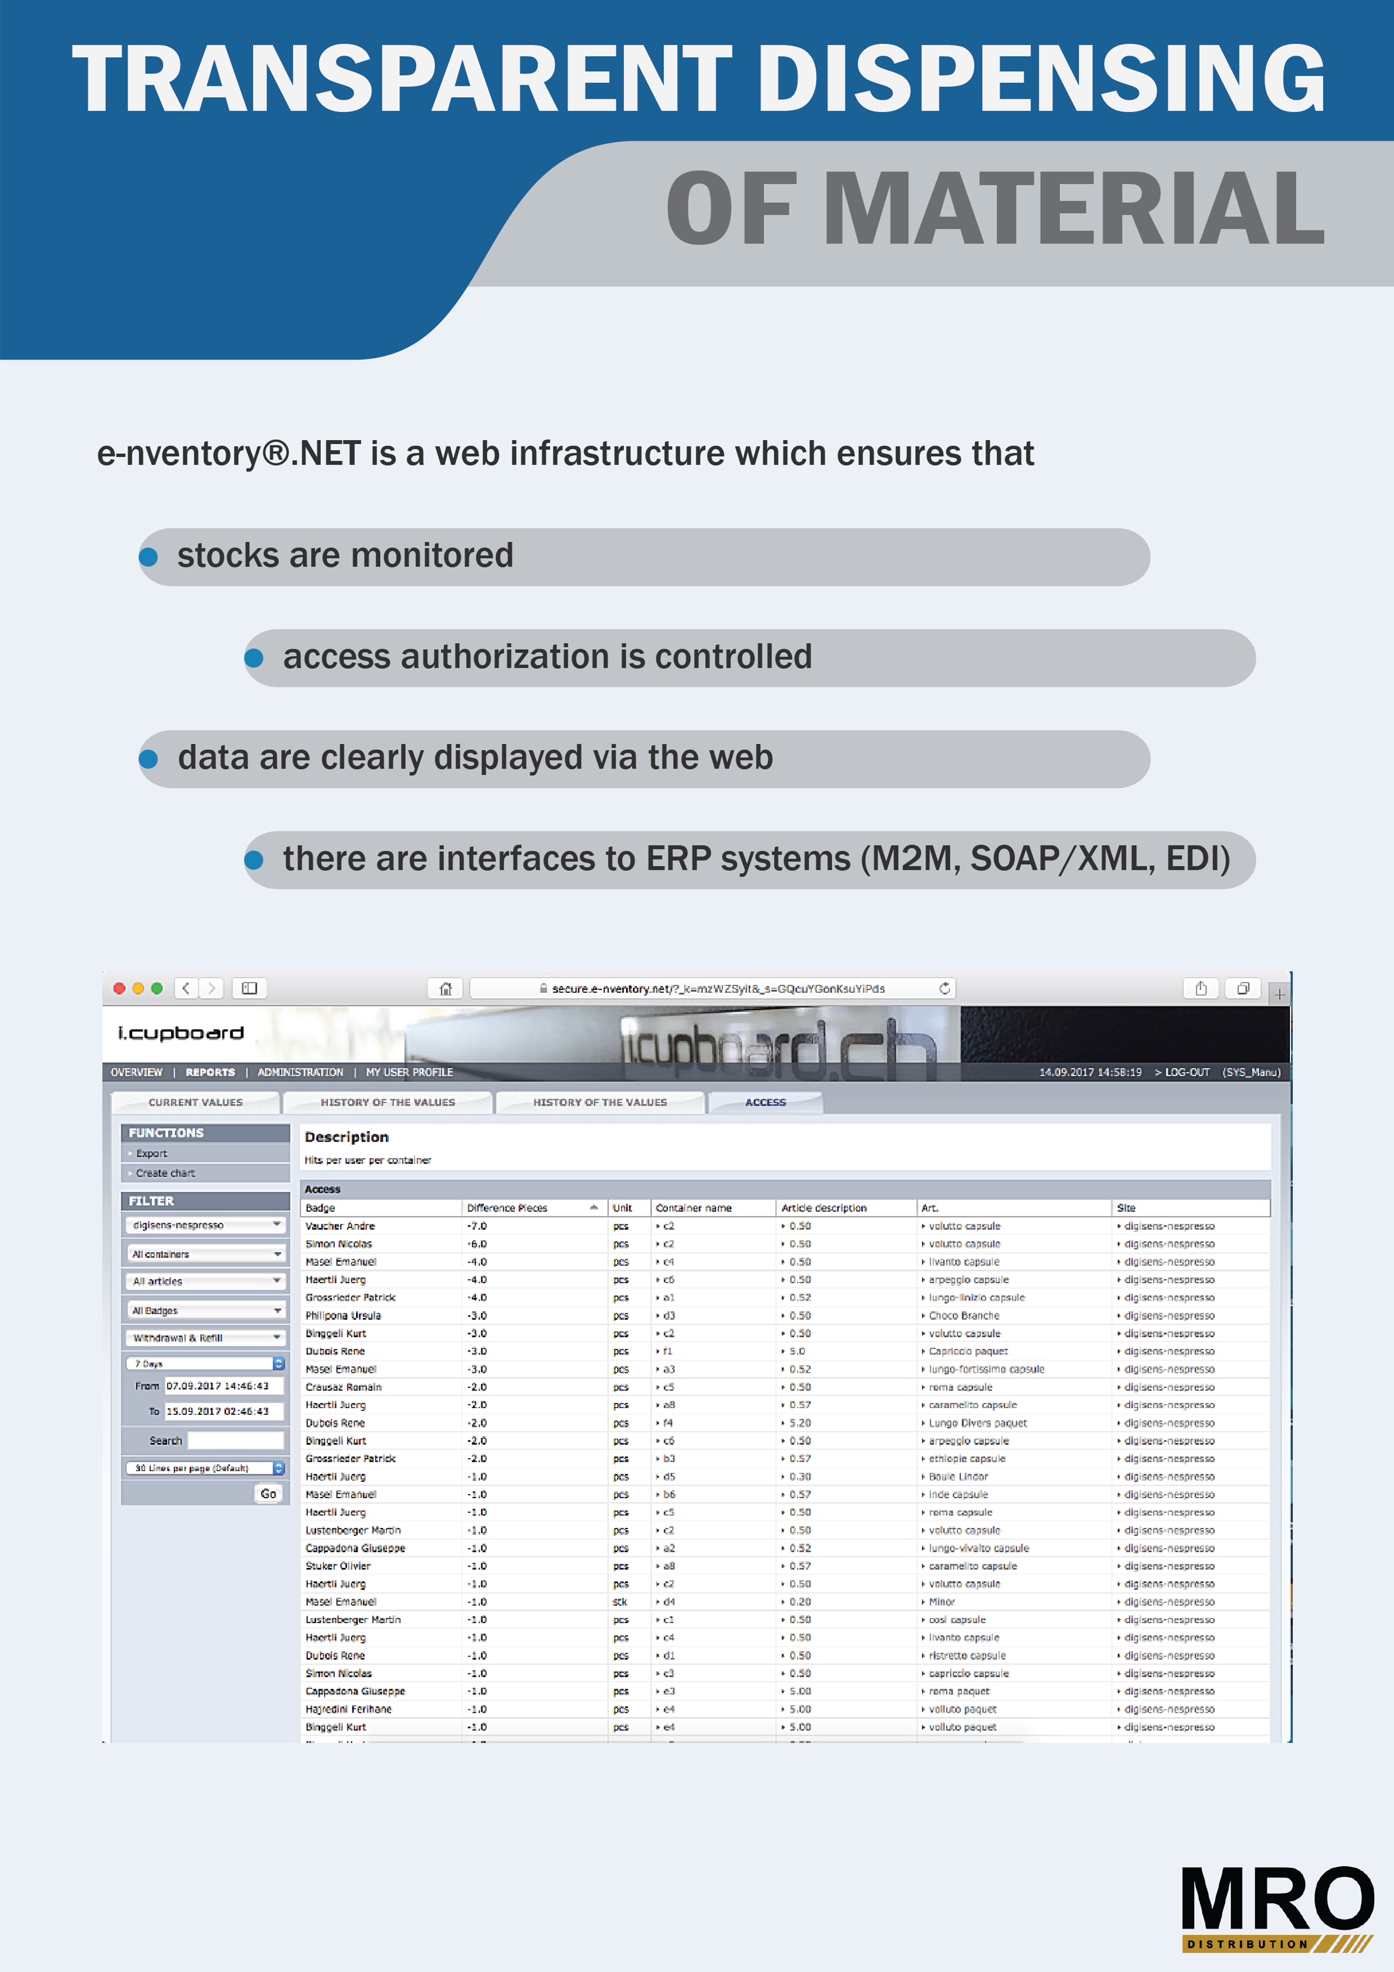Click the 5.20 article description value
This screenshot has width=1394, height=1972.
[x=800, y=1423]
